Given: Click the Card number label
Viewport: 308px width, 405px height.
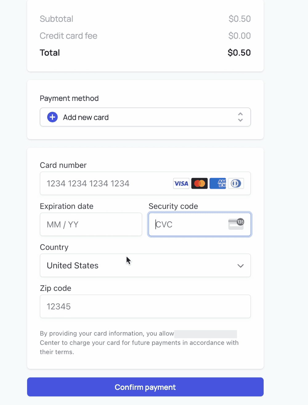Looking at the screenshot, I should coord(63,165).
